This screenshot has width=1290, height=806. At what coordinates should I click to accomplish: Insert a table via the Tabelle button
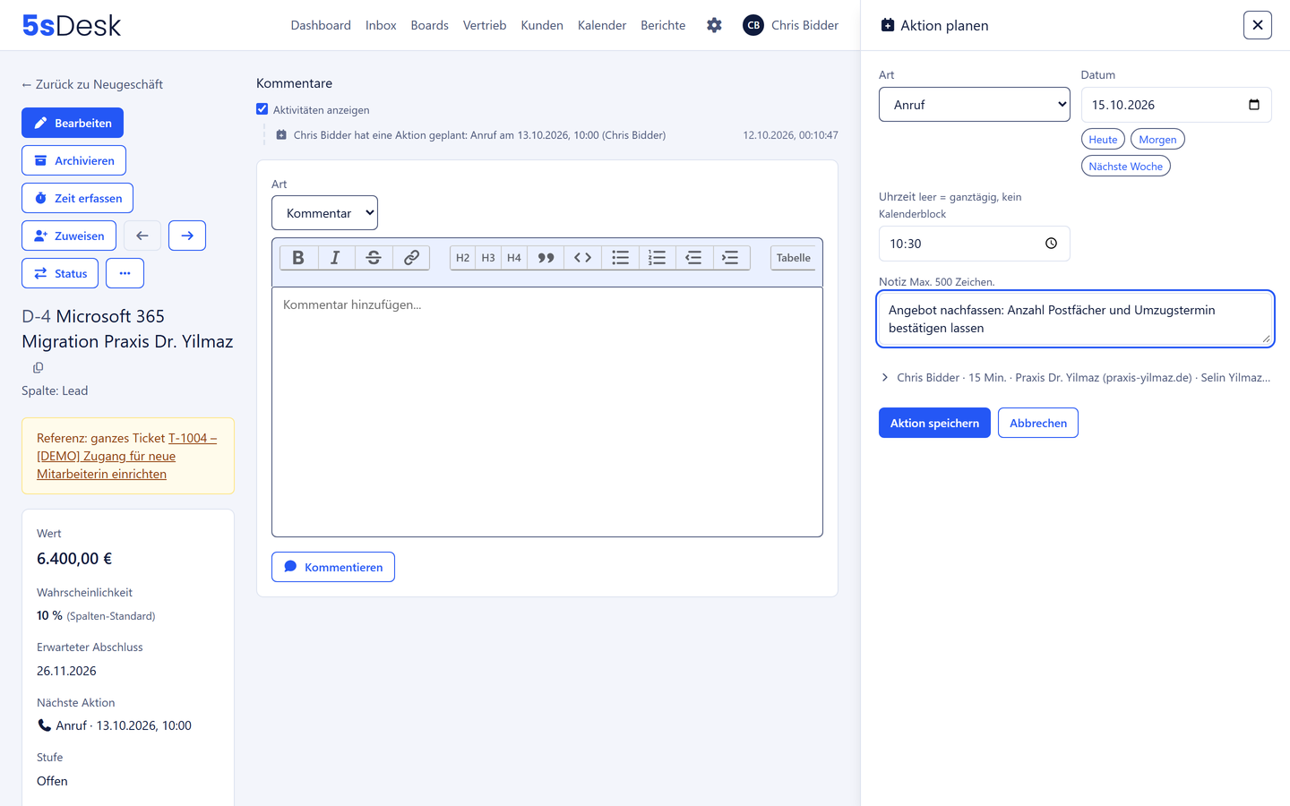[793, 258]
